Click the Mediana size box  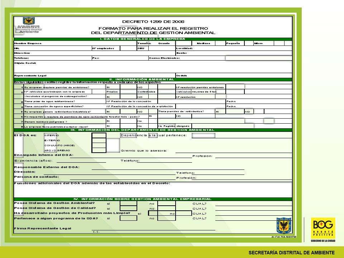pos(220,43)
